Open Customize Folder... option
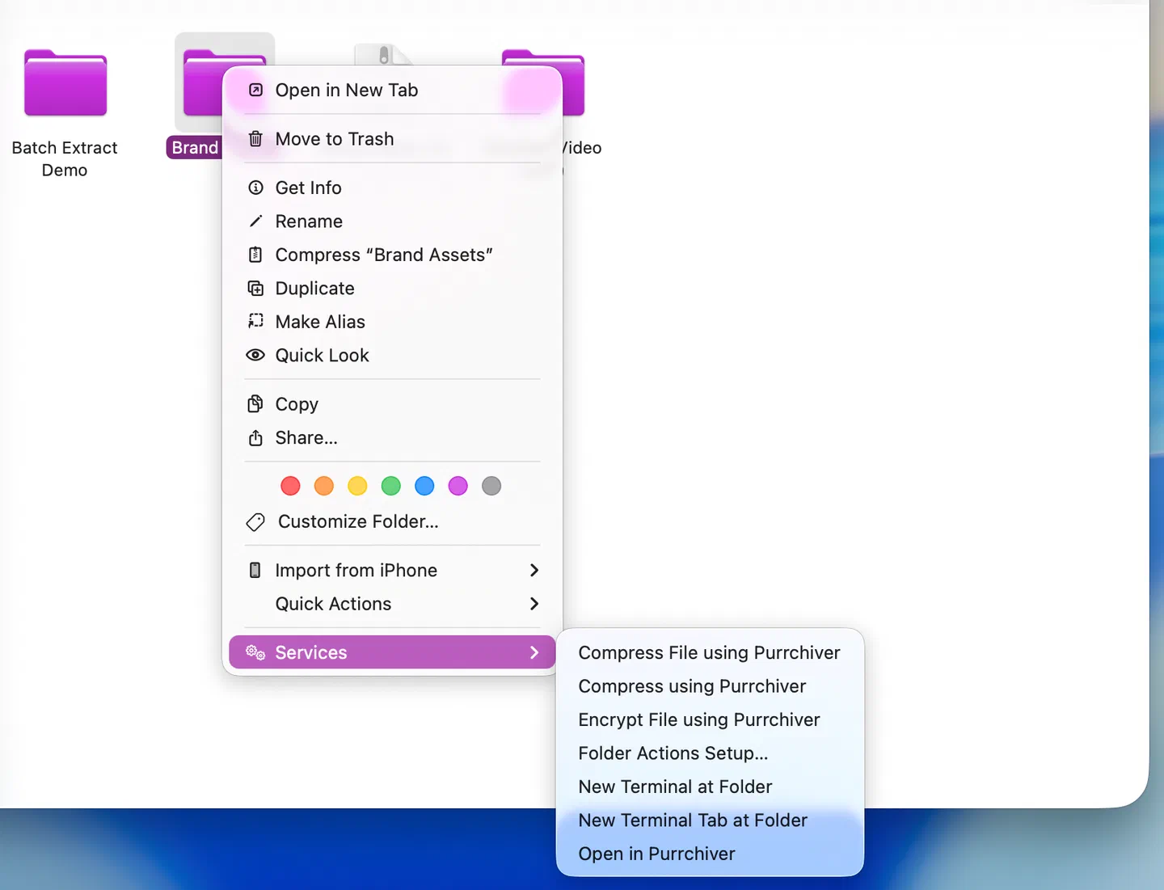Screen dimensions: 1164x890 pos(392,521)
